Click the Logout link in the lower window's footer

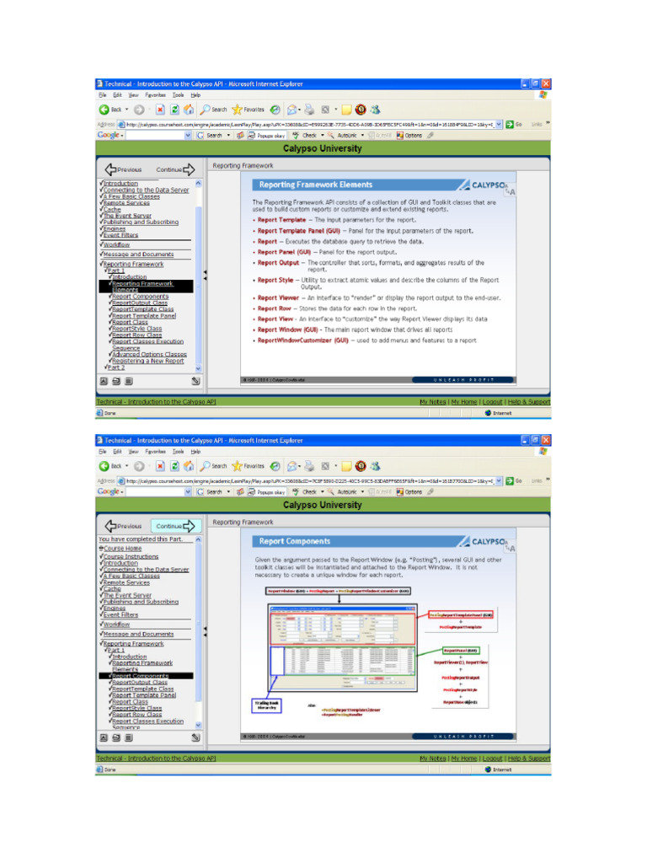tap(492, 758)
